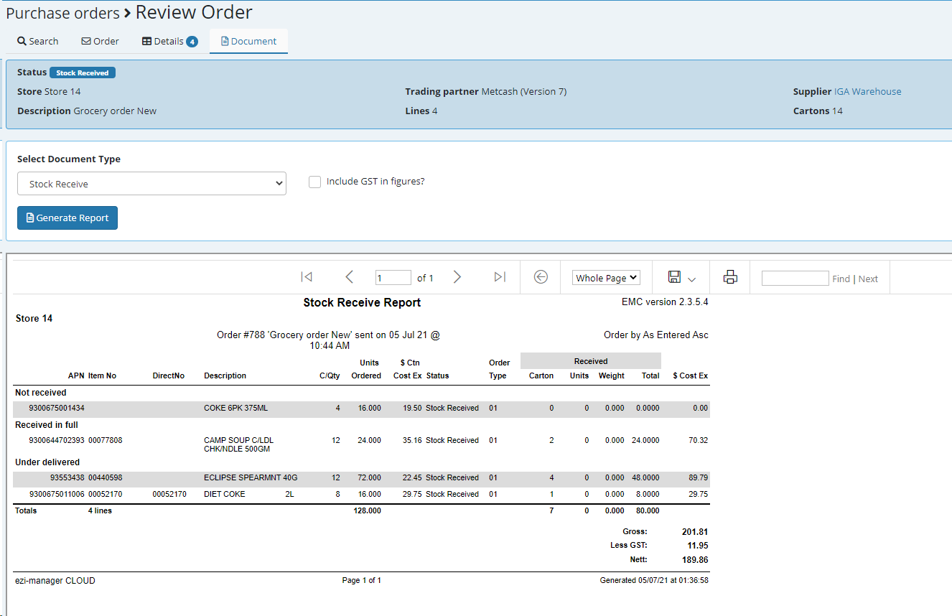Click the Generate Report button

pyautogui.click(x=67, y=218)
